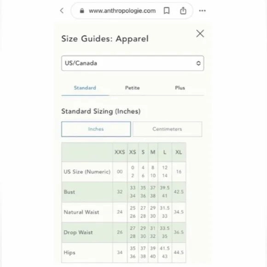267x267 pixels.
Task: Toggle measurements to Centimeters
Action: pyautogui.click(x=167, y=129)
